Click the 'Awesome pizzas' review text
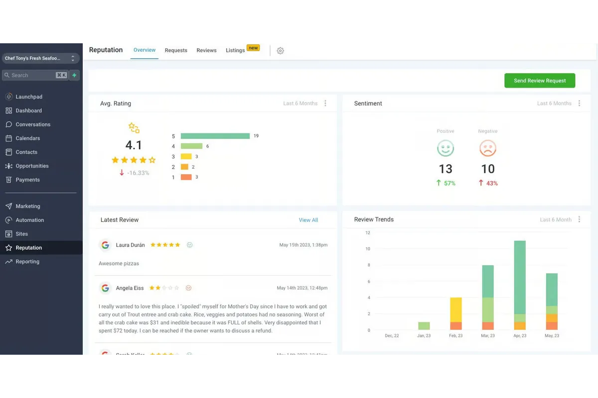 (119, 263)
